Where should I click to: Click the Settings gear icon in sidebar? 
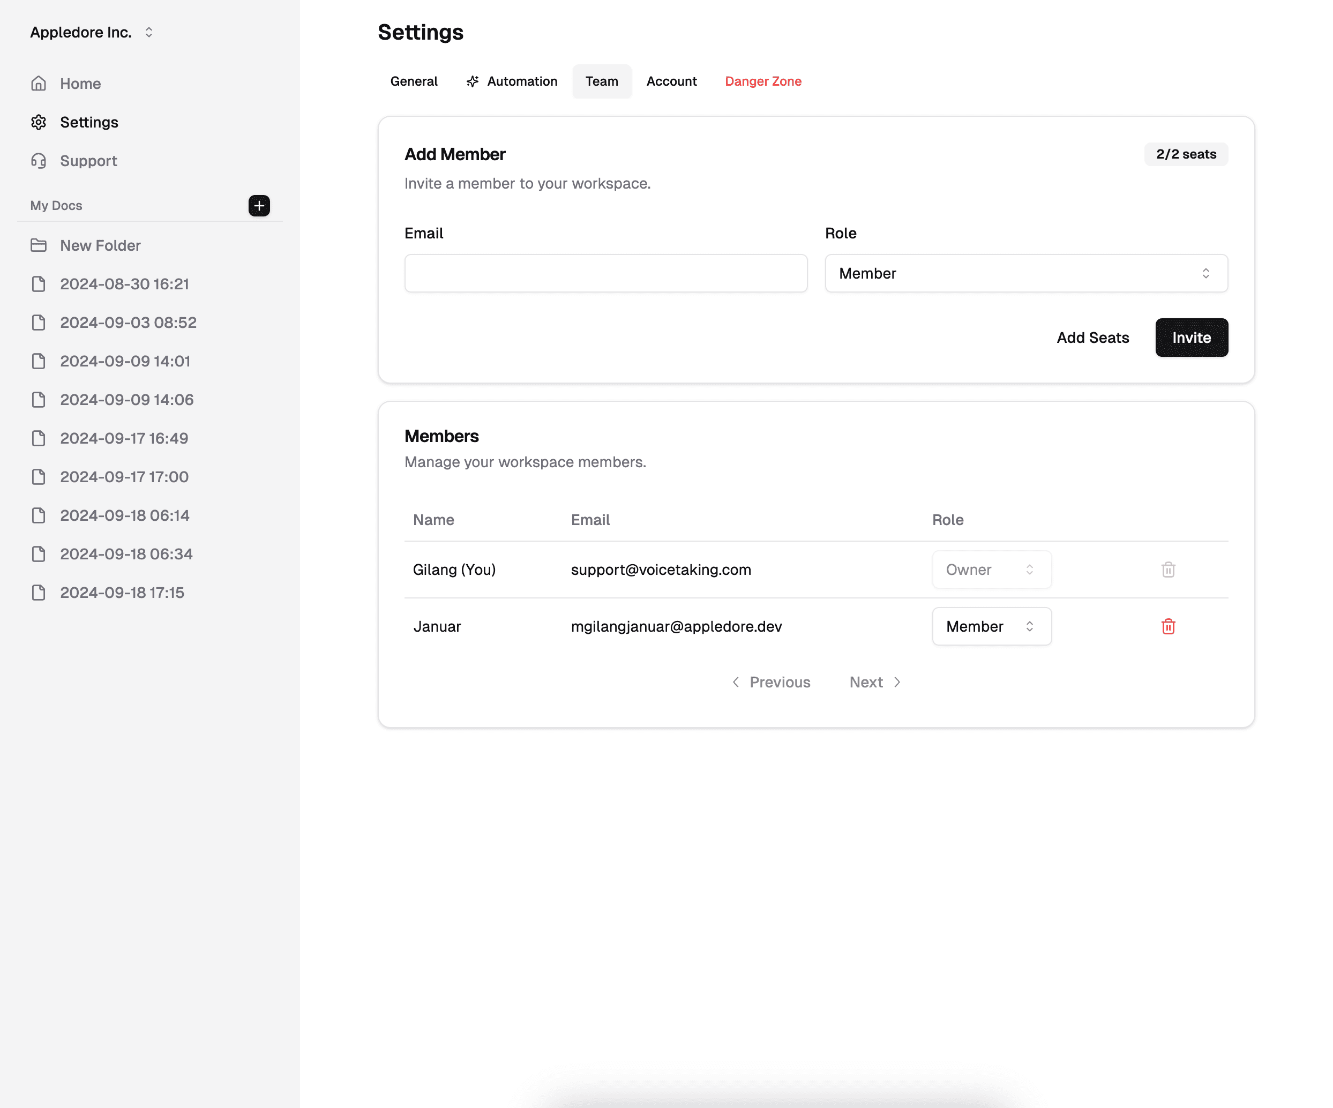coord(39,122)
